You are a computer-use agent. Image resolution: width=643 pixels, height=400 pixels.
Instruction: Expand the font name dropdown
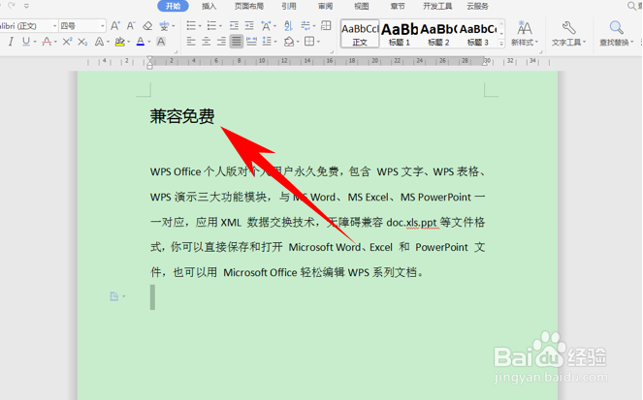tap(54, 26)
